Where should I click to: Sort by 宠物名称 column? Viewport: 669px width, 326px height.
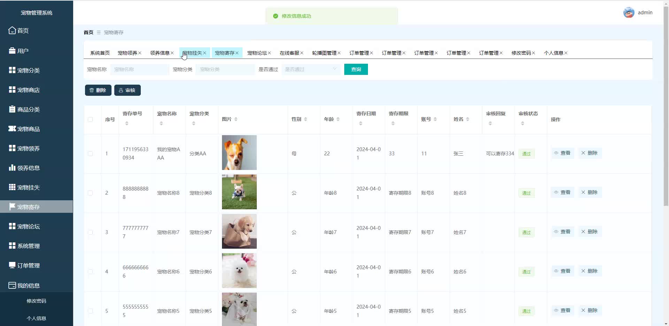pyautogui.click(x=161, y=123)
